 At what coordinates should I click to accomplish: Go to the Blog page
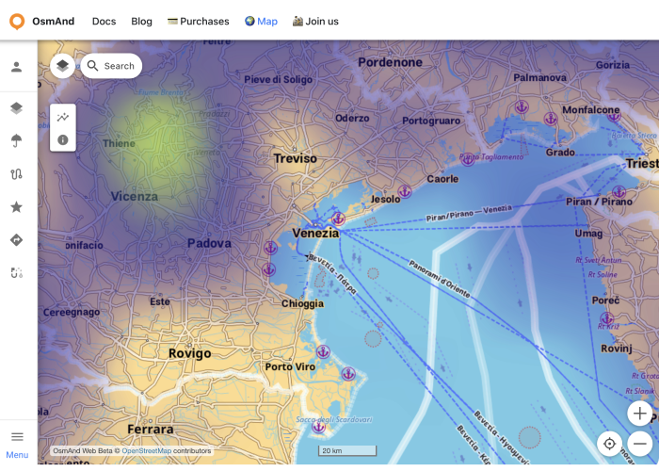141,21
